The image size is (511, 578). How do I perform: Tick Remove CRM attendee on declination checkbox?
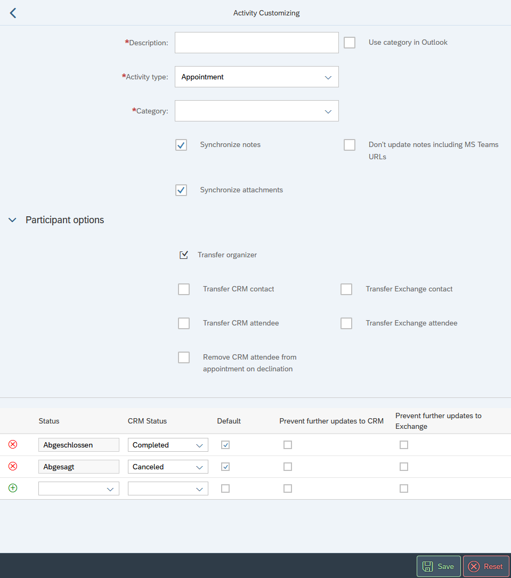(184, 357)
